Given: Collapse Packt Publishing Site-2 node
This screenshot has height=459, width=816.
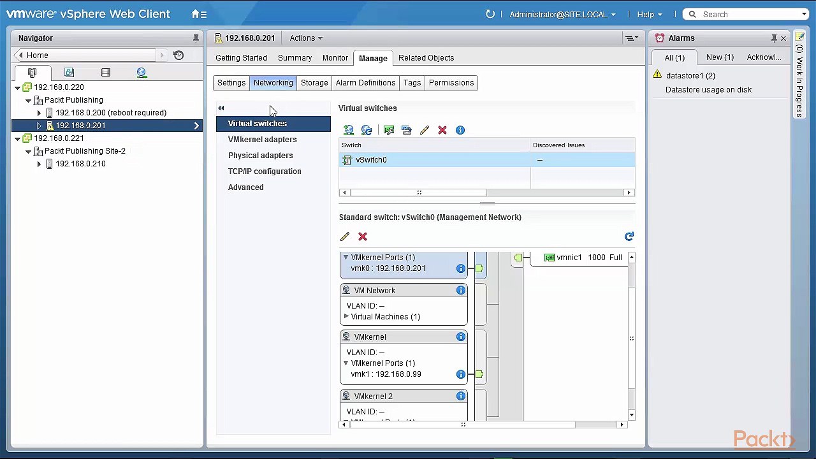Looking at the screenshot, I should click(29, 151).
